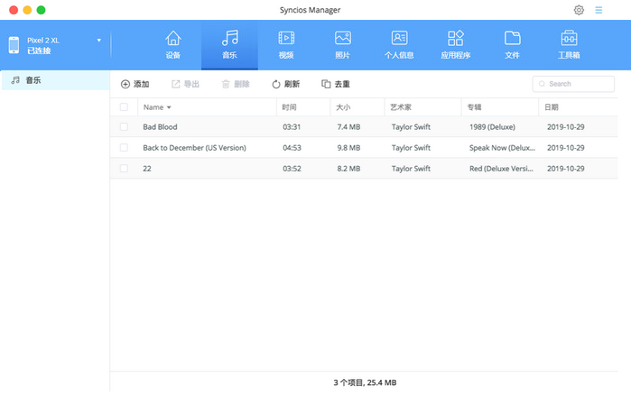Click the 04:53 duration cell
The image size is (631, 396).
292,148
